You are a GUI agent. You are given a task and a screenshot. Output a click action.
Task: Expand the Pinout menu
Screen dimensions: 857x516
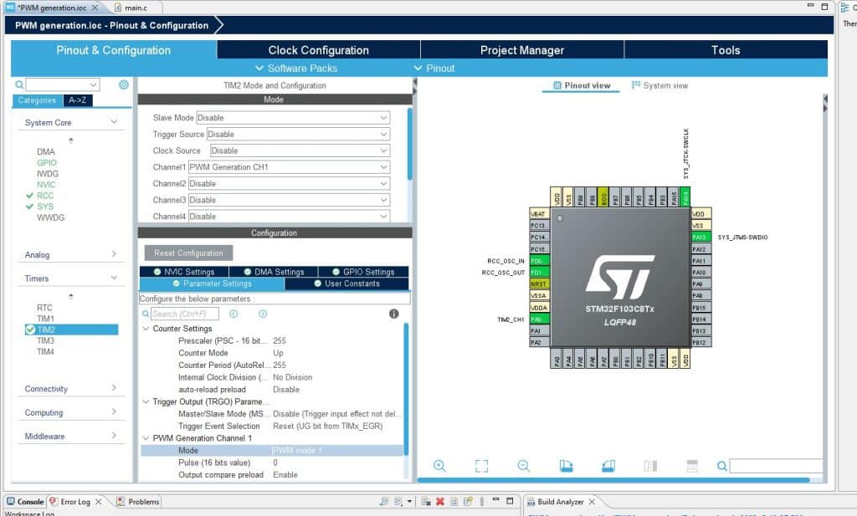pyautogui.click(x=434, y=68)
